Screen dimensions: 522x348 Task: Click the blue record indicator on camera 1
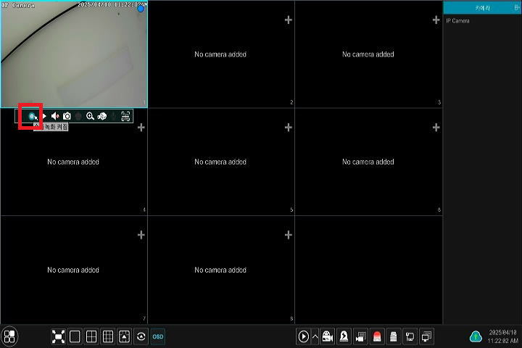[141, 9]
